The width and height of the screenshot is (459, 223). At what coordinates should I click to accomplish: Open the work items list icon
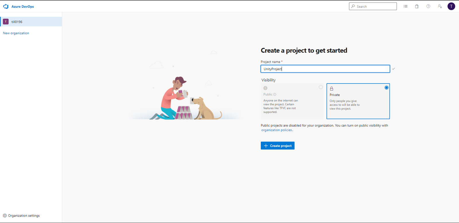click(x=405, y=6)
